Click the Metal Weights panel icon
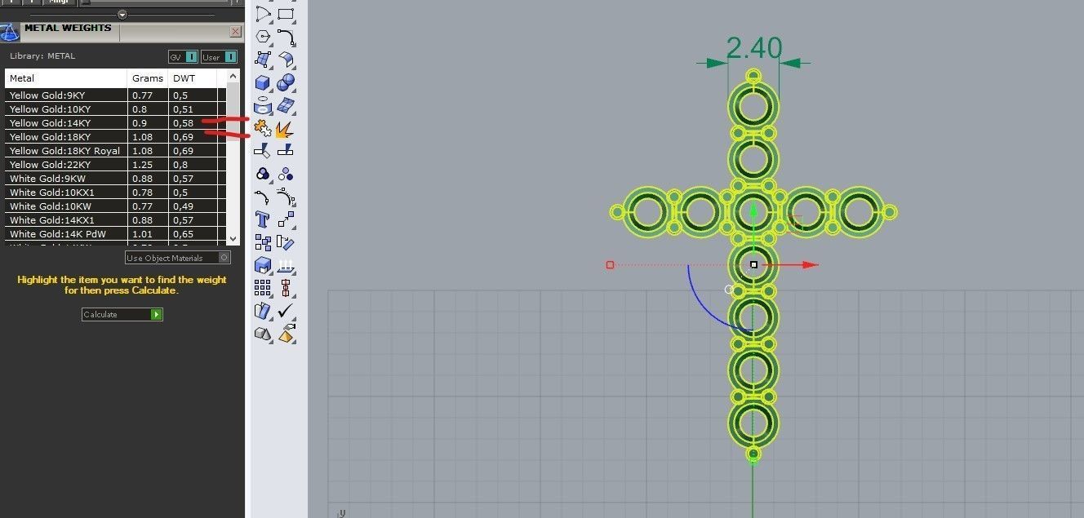The image size is (1084, 518). point(9,32)
